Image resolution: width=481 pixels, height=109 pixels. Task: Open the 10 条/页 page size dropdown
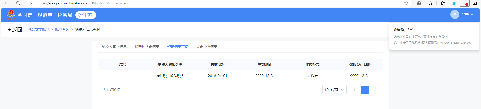[x=334, y=90]
